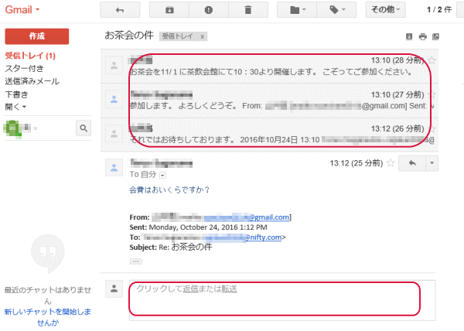Star the first 13:10 message
This screenshot has height=331, width=464.
[x=432, y=60]
